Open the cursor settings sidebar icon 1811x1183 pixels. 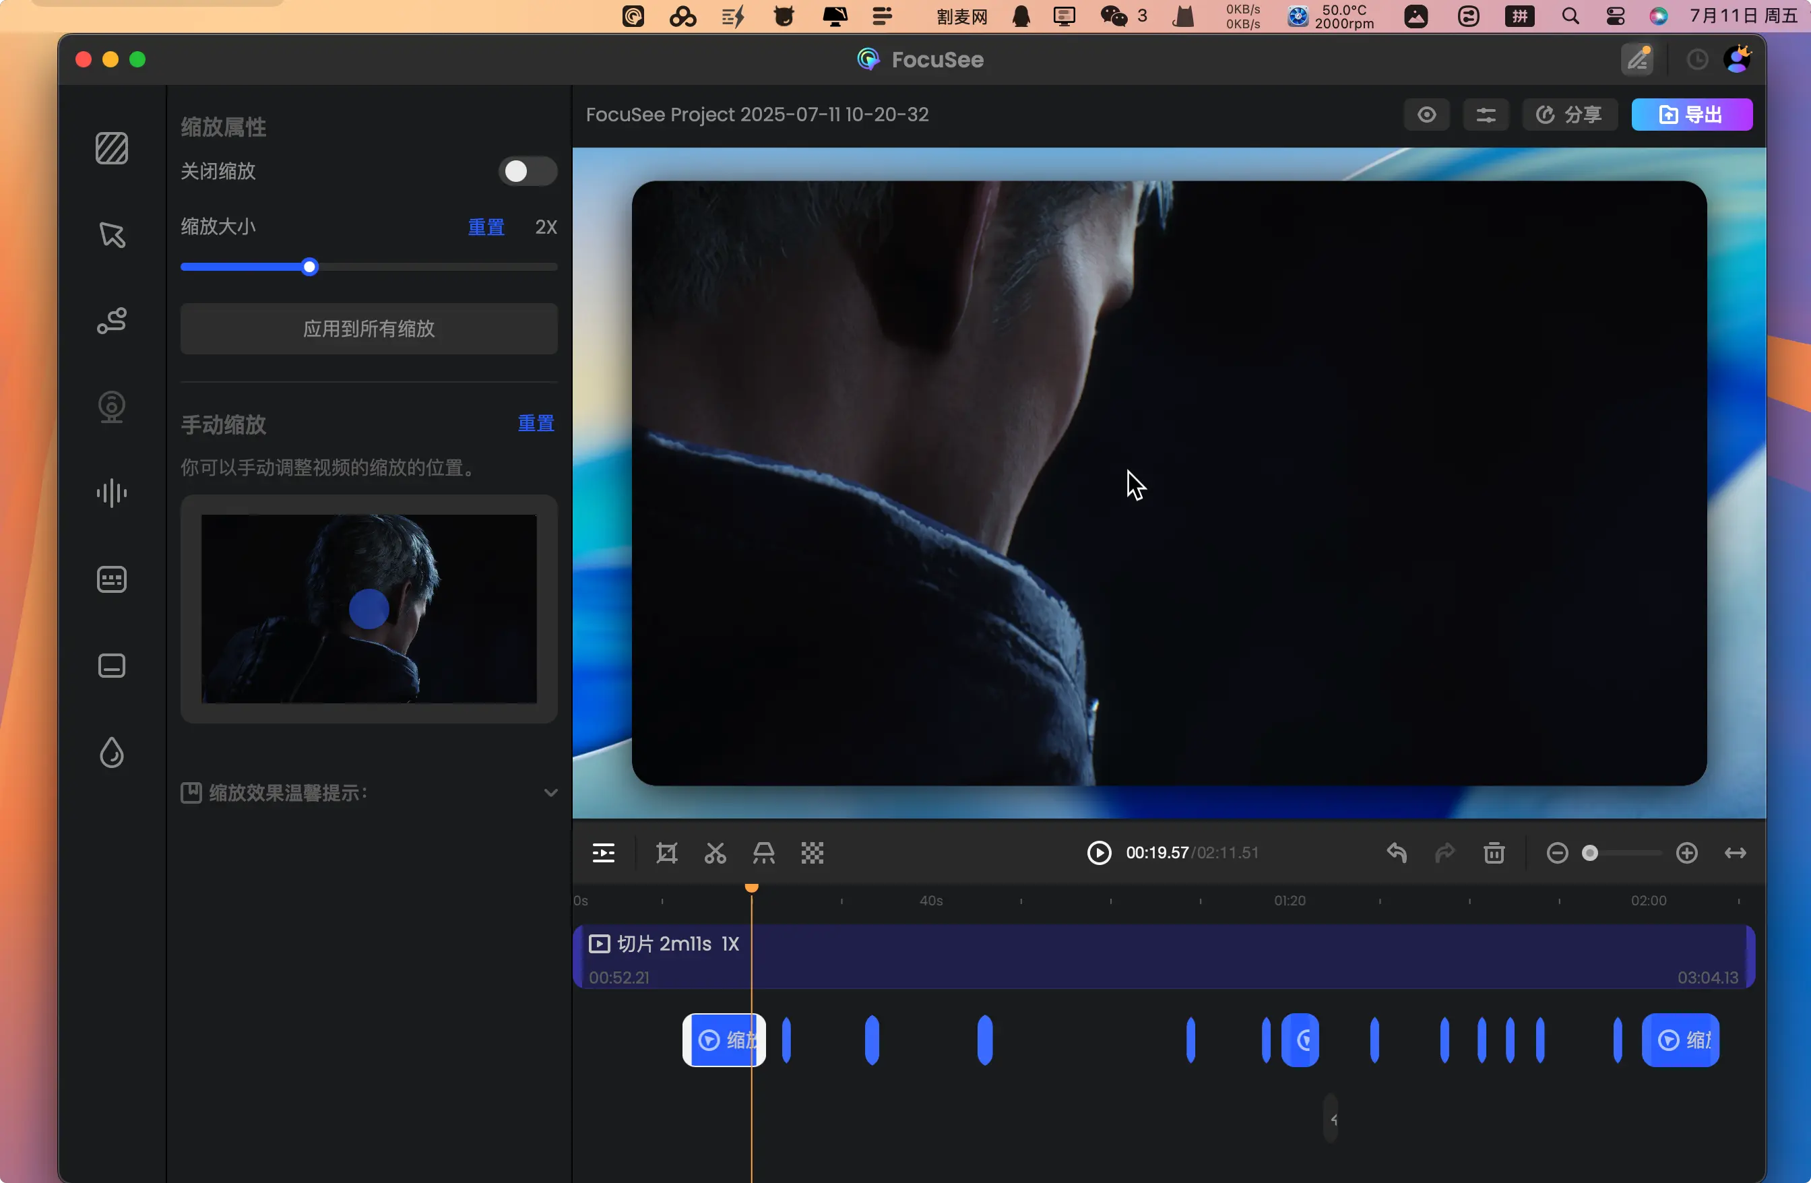[x=112, y=235]
